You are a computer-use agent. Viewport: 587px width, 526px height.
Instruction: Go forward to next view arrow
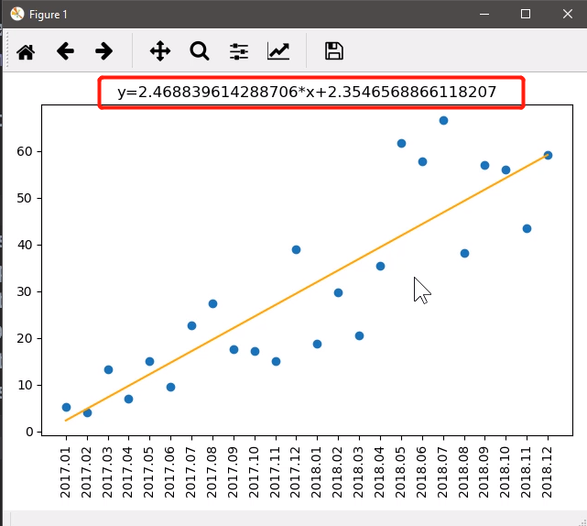click(104, 51)
